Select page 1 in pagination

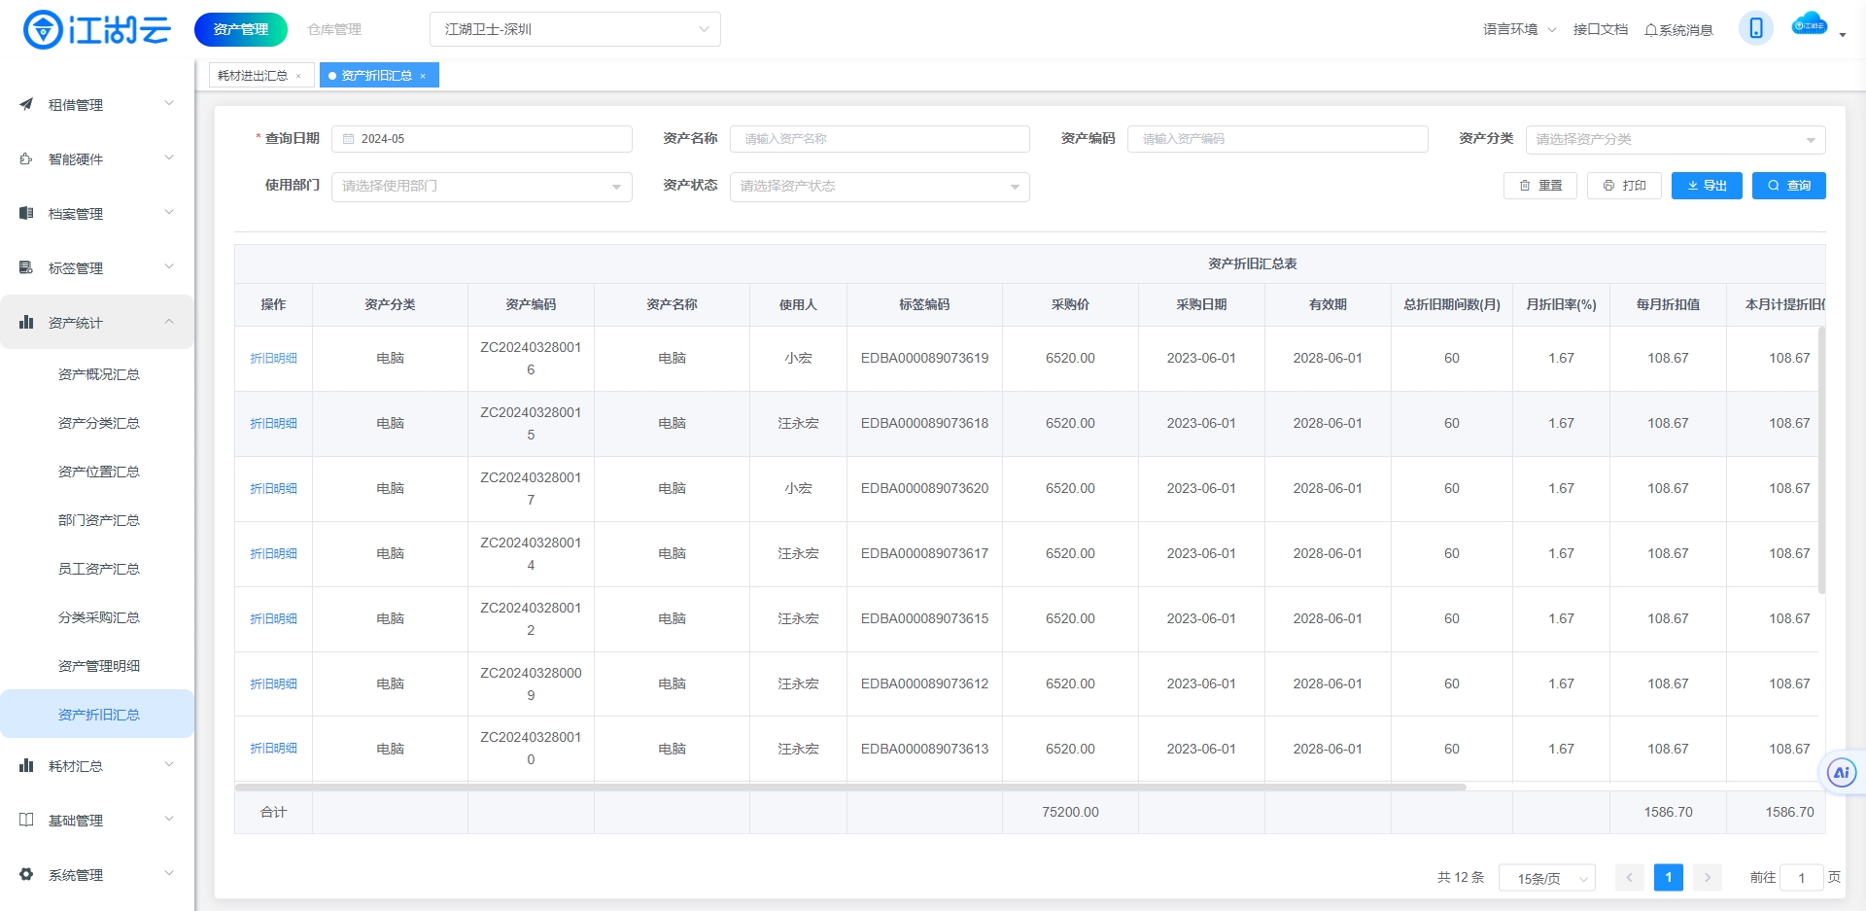point(1669,877)
